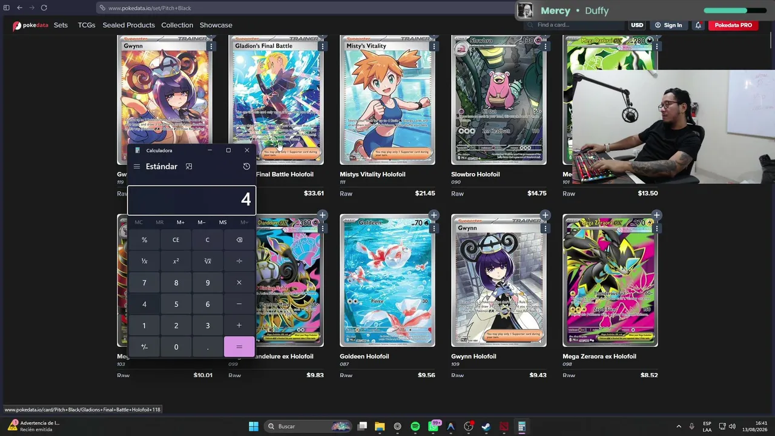775x436 pixels.
Task: Open options menu on Gladion's Final Battle card
Action: [x=323, y=46]
